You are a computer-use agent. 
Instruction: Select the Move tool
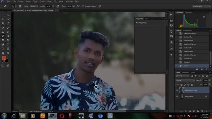pyautogui.click(x=8, y=15)
